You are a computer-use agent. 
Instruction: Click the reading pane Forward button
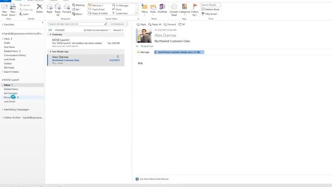pos(170,24)
